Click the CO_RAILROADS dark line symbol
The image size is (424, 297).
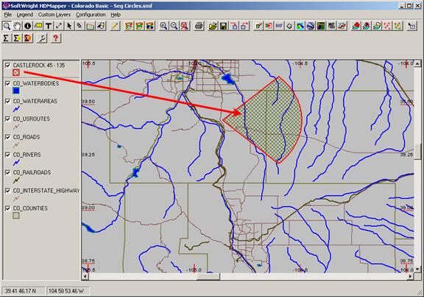coord(16,180)
